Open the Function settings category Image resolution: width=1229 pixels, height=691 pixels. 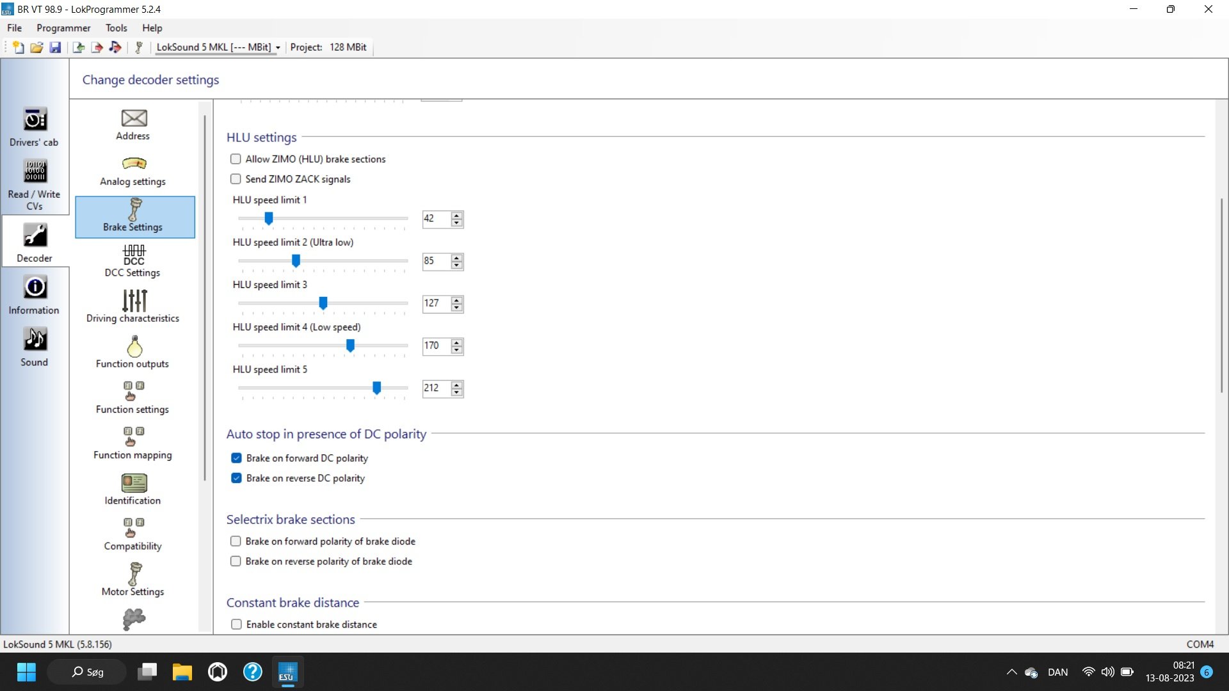coord(133,397)
